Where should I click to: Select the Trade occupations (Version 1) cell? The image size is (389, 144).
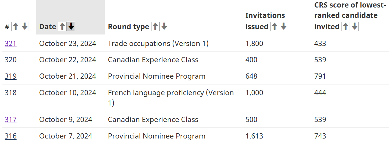click(158, 43)
